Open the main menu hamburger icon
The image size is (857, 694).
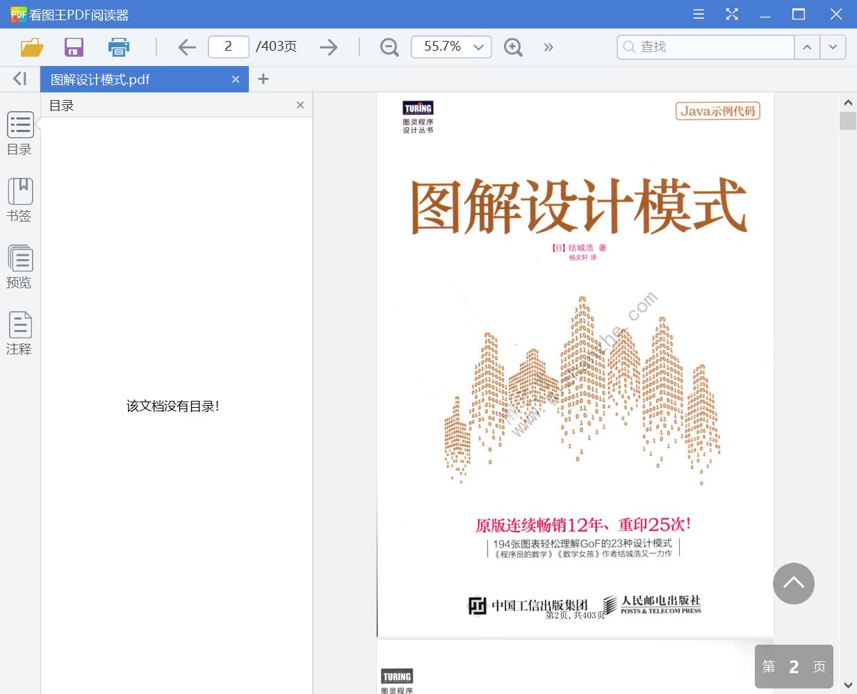tap(699, 14)
